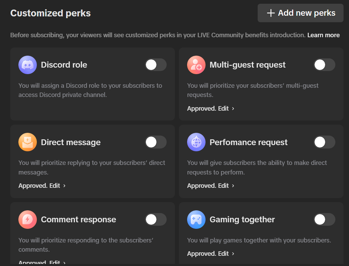Click the Direct message envelope icon
Image resolution: width=349 pixels, height=266 pixels.
pos(28,142)
